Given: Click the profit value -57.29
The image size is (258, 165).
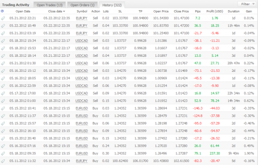Looking at the screenshot, I should [215, 123].
